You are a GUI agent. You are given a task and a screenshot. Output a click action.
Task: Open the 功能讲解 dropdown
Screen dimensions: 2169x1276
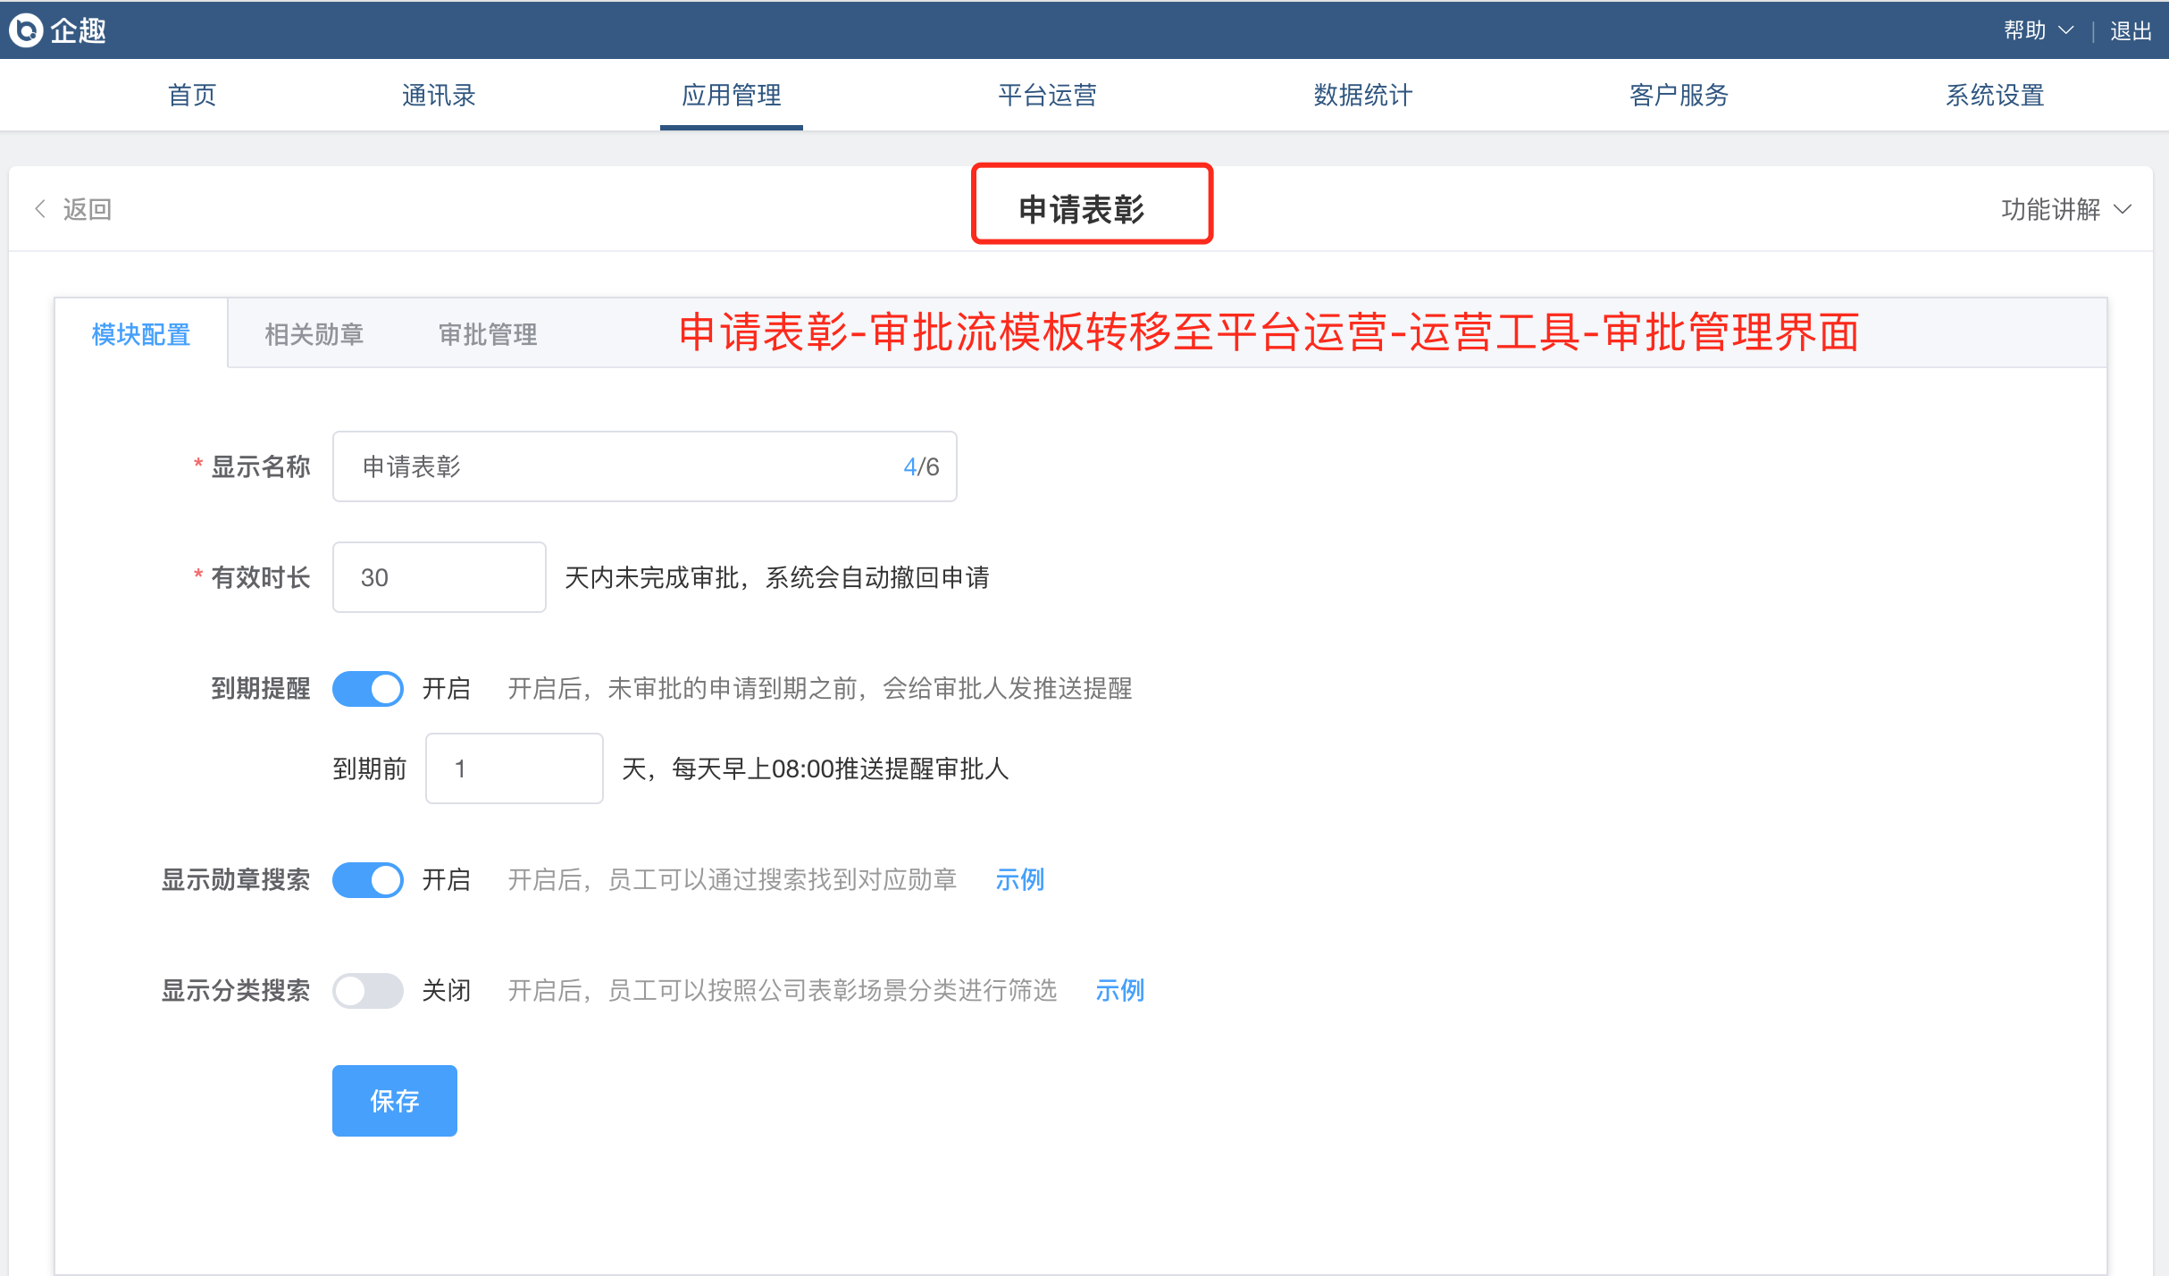point(2051,209)
